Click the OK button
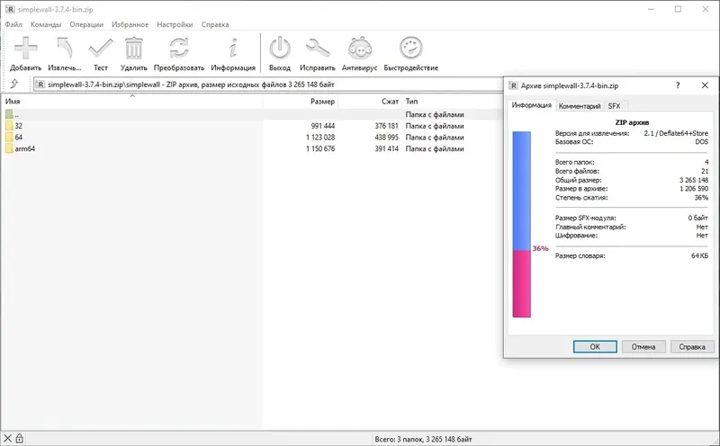Screen dimensions: 720x446 pos(595,347)
